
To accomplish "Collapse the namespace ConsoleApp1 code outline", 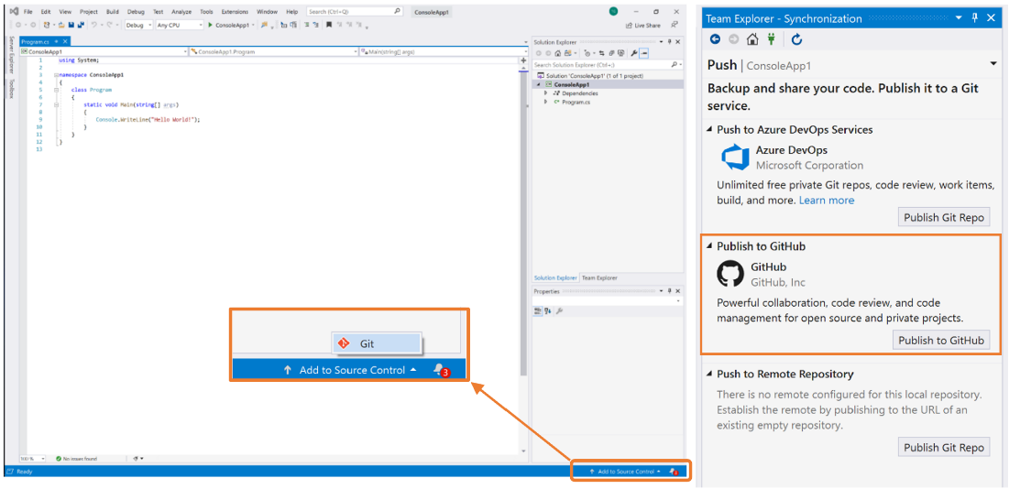I will (x=56, y=75).
